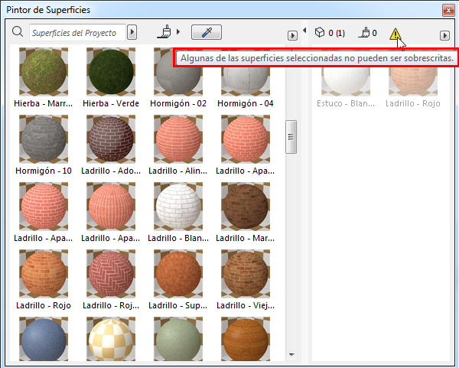Click the scroll down arrow of surface list
Image resolution: width=459 pixels, height=368 pixels.
(291, 354)
